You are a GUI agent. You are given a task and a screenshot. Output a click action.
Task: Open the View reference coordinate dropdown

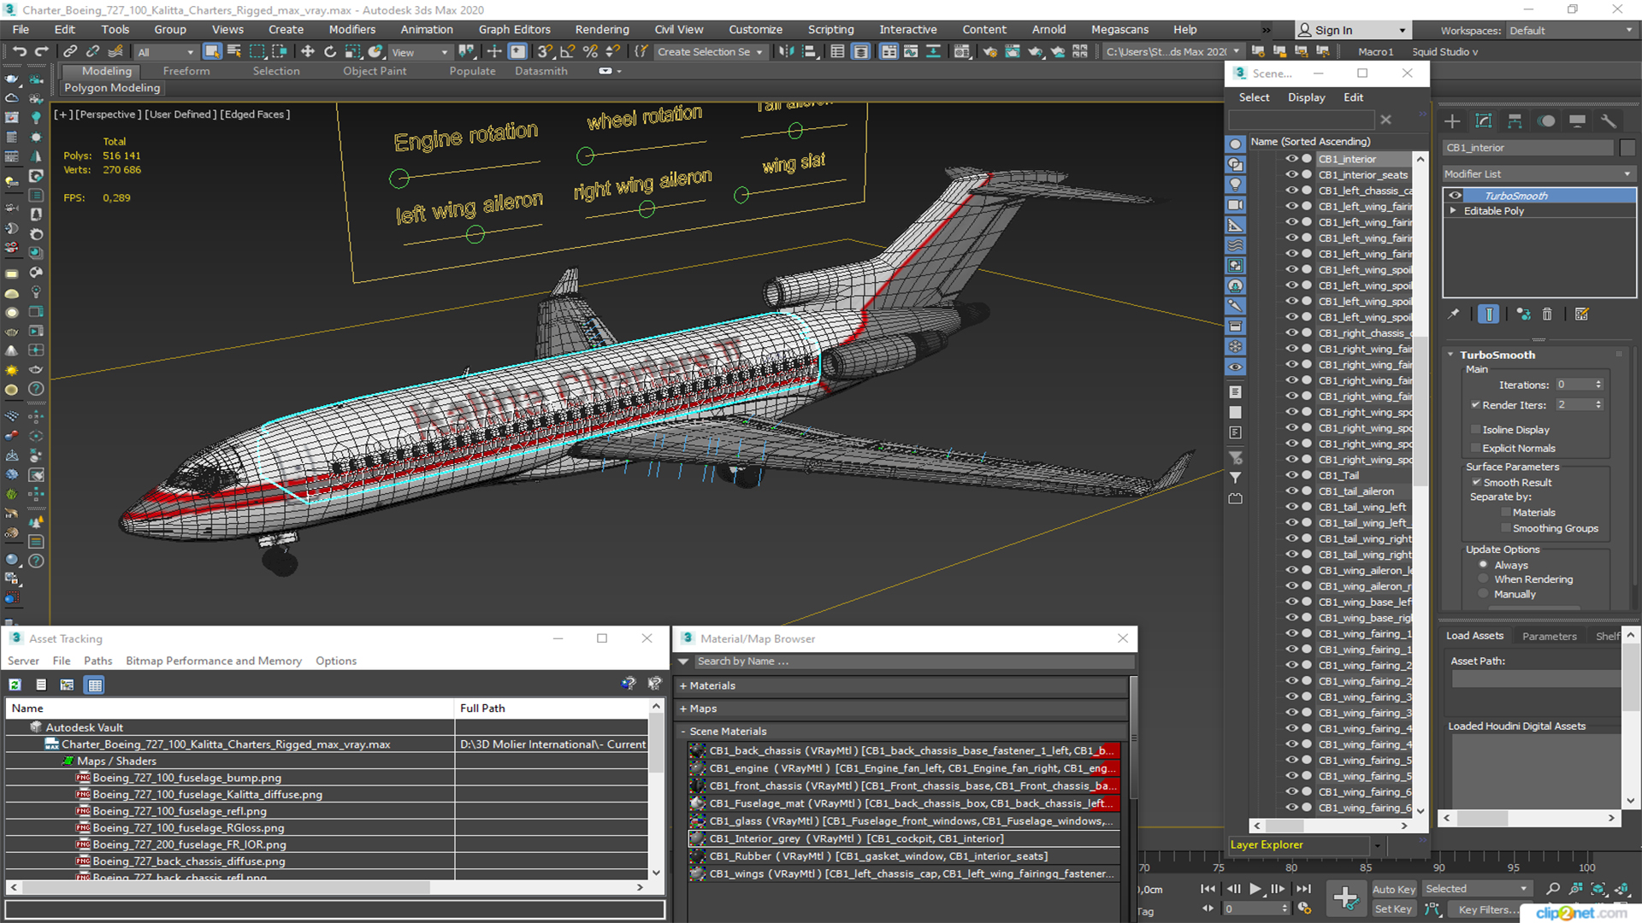coord(419,52)
